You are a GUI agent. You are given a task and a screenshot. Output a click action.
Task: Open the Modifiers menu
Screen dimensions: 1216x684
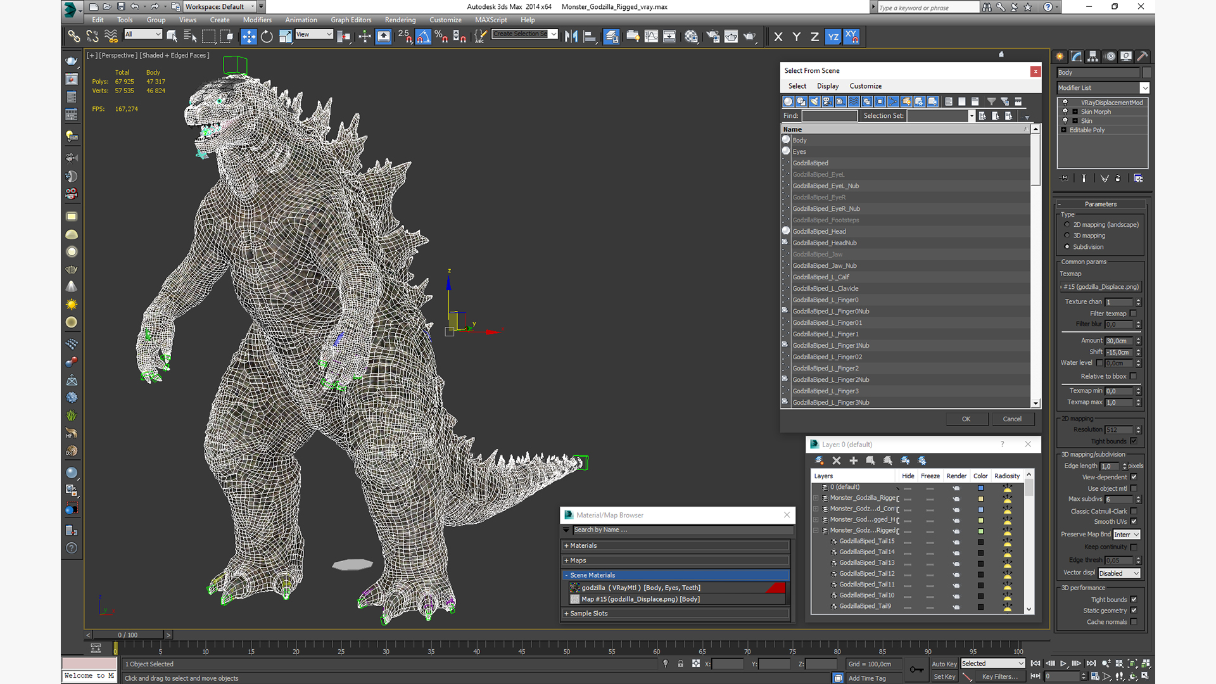pos(257,20)
